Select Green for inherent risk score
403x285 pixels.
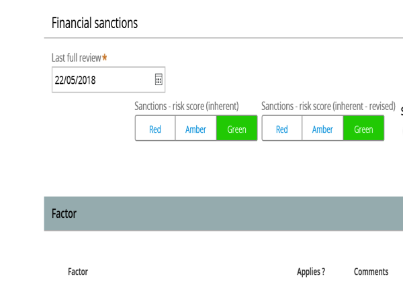[236, 128]
